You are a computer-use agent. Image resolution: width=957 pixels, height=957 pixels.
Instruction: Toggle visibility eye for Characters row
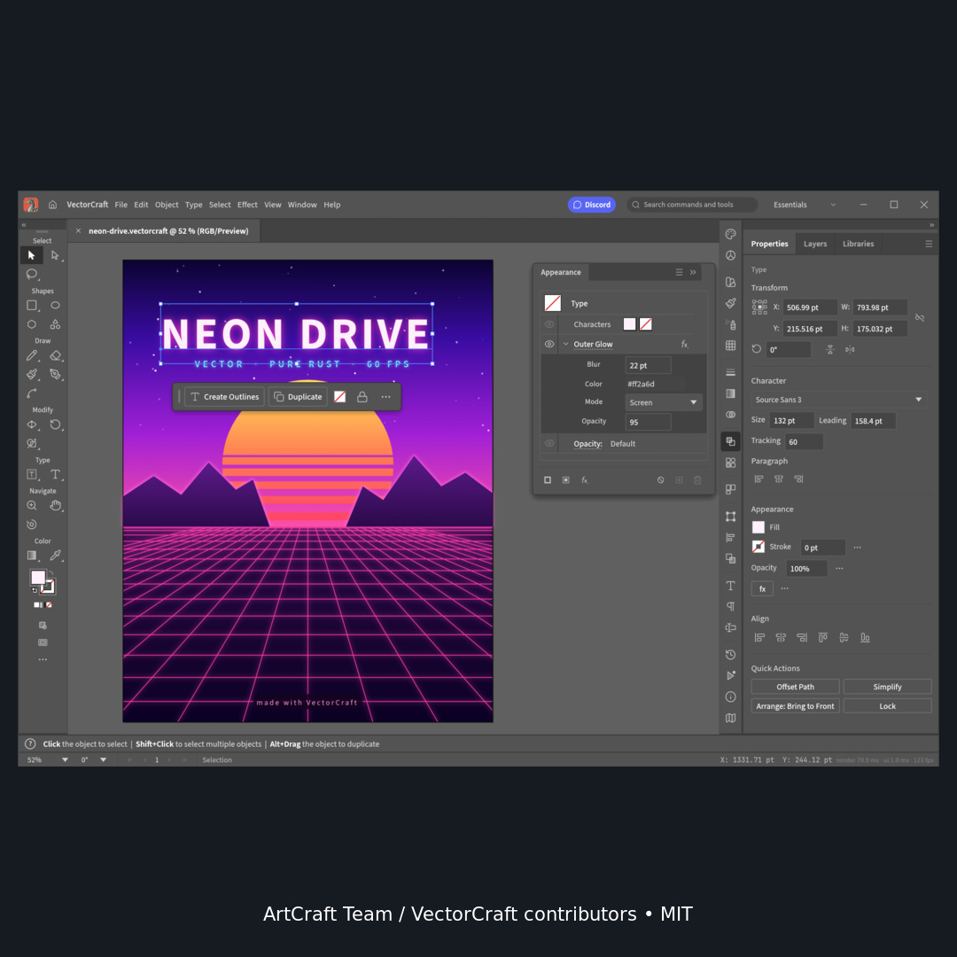(549, 324)
